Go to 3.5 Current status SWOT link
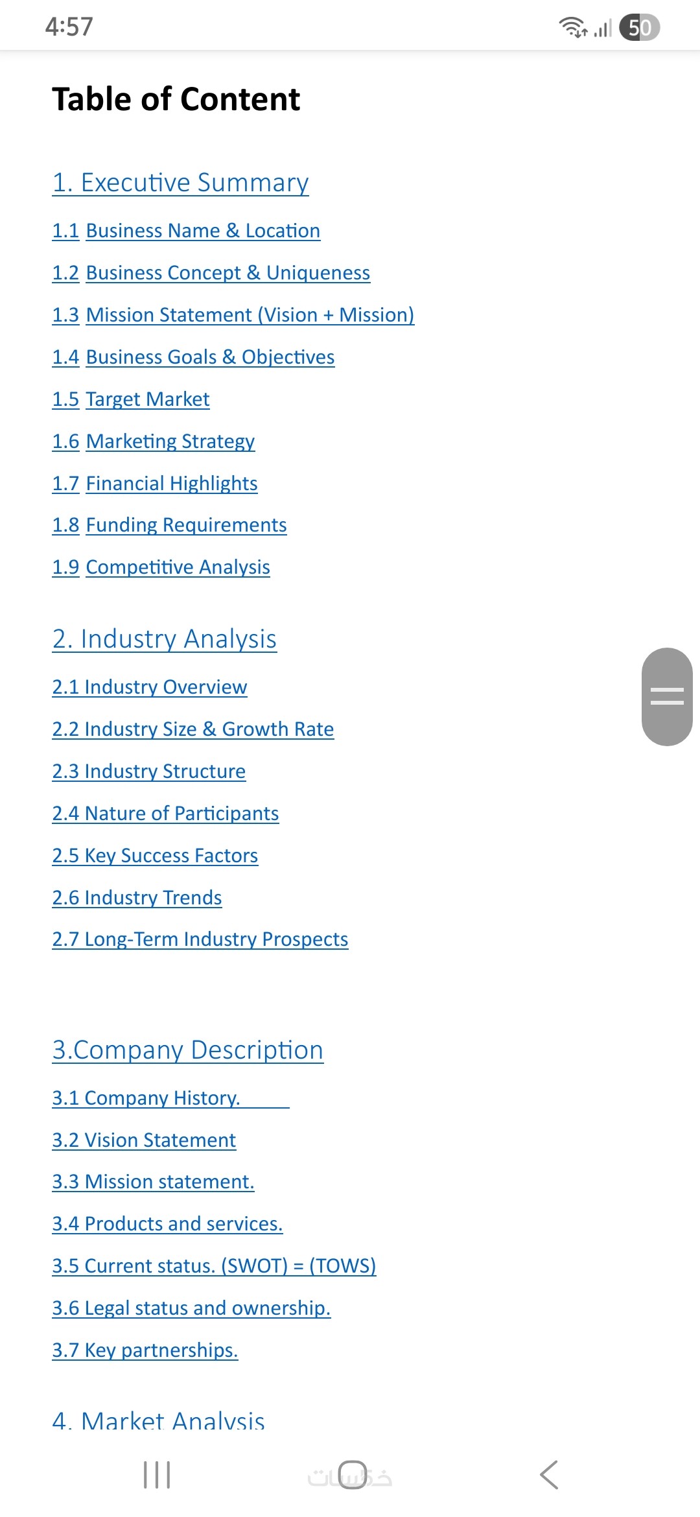700x1517 pixels. (x=214, y=1266)
